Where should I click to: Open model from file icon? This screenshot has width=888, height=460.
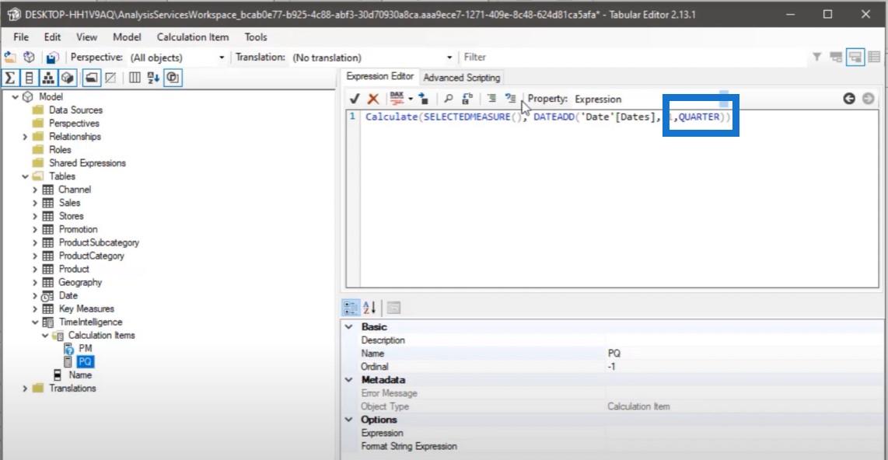point(10,57)
